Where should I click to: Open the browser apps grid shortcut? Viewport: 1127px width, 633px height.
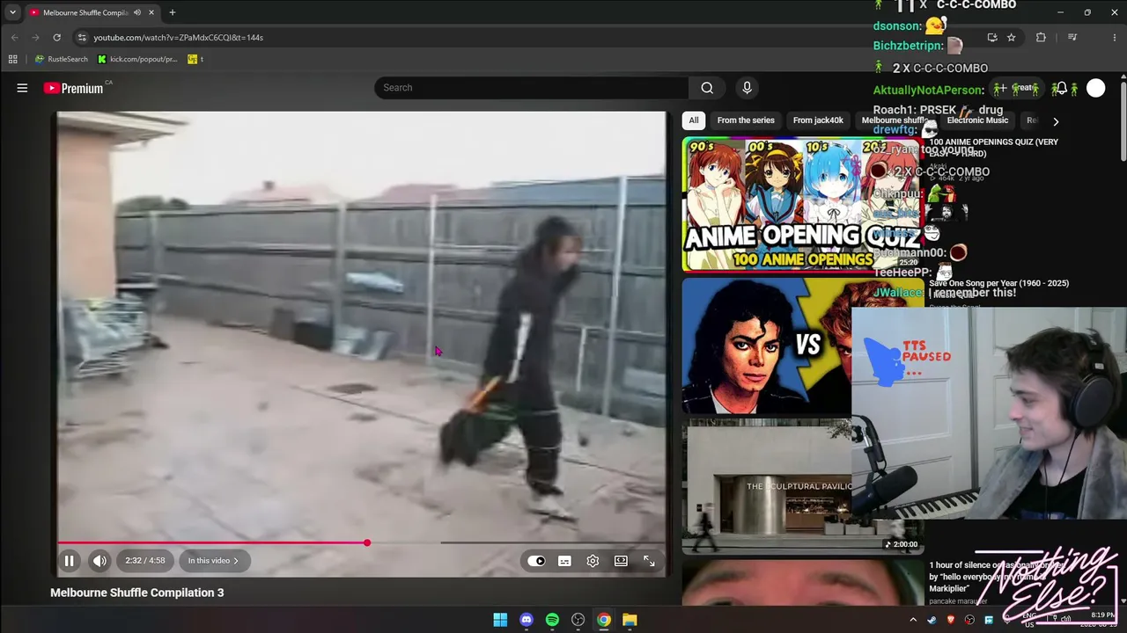coord(12,59)
